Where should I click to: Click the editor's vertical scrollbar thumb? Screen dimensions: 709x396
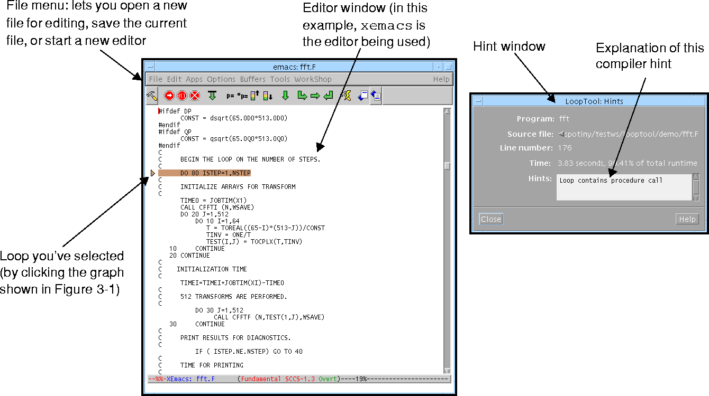[447, 166]
